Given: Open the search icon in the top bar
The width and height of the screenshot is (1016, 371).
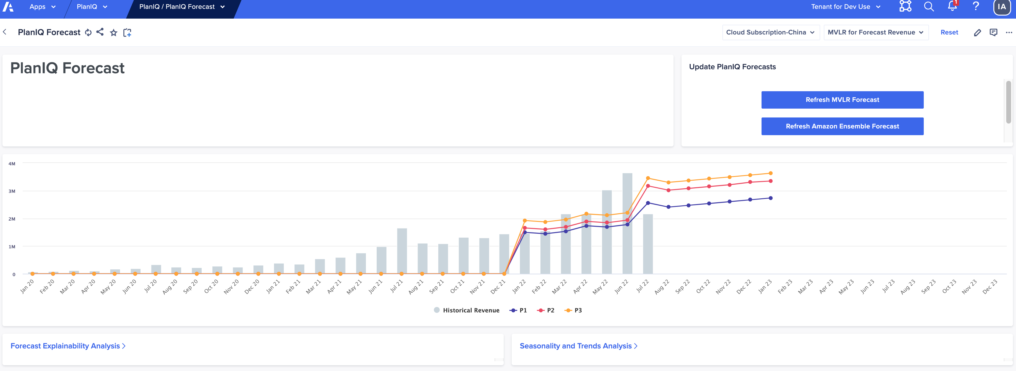Looking at the screenshot, I should coord(929,6).
